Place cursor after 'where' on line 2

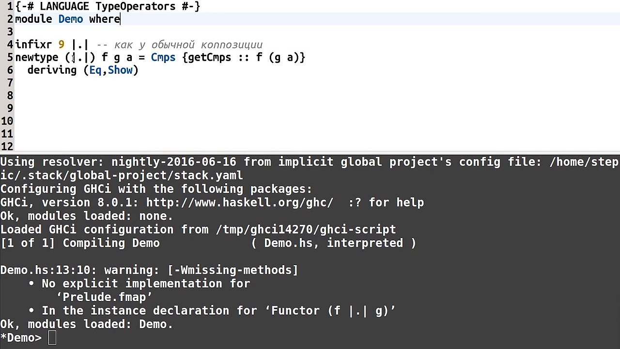(x=120, y=19)
